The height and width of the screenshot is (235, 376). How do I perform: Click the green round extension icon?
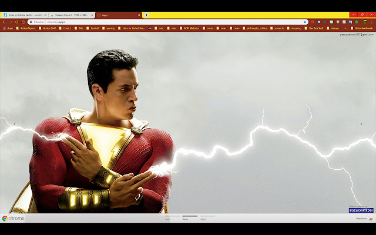tap(357, 22)
